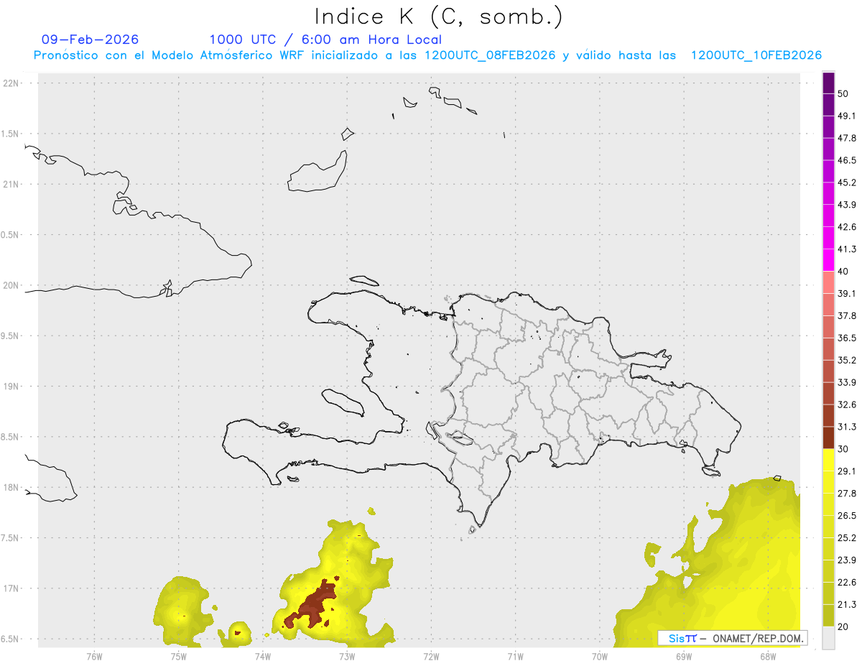Screen dimensions: 862x666
Task: Click the '1200UTC_10FEB2026' valid-until time
Action: (x=756, y=55)
